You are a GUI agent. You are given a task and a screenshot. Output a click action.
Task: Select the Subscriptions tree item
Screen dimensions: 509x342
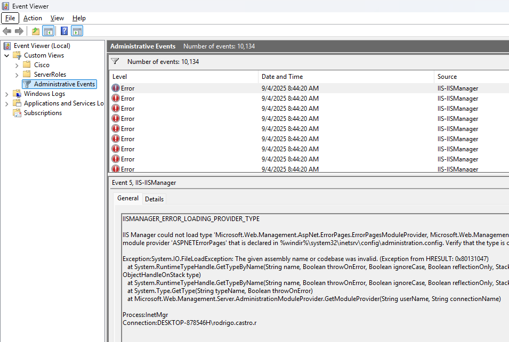click(x=43, y=112)
